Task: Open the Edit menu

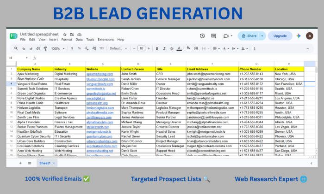Action: pyautogui.click(x=32, y=40)
